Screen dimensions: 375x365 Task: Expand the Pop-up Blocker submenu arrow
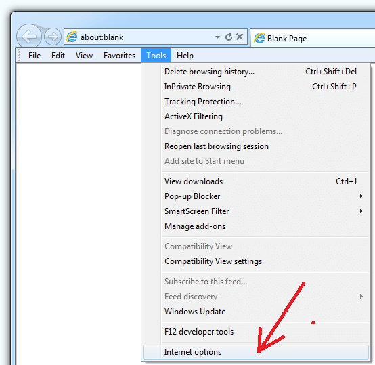(361, 196)
